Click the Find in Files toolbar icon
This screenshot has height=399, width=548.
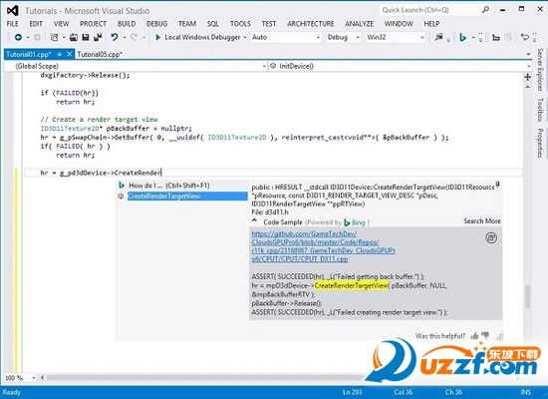click(438, 37)
